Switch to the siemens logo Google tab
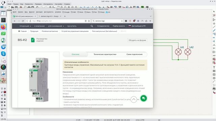 (50, 16)
